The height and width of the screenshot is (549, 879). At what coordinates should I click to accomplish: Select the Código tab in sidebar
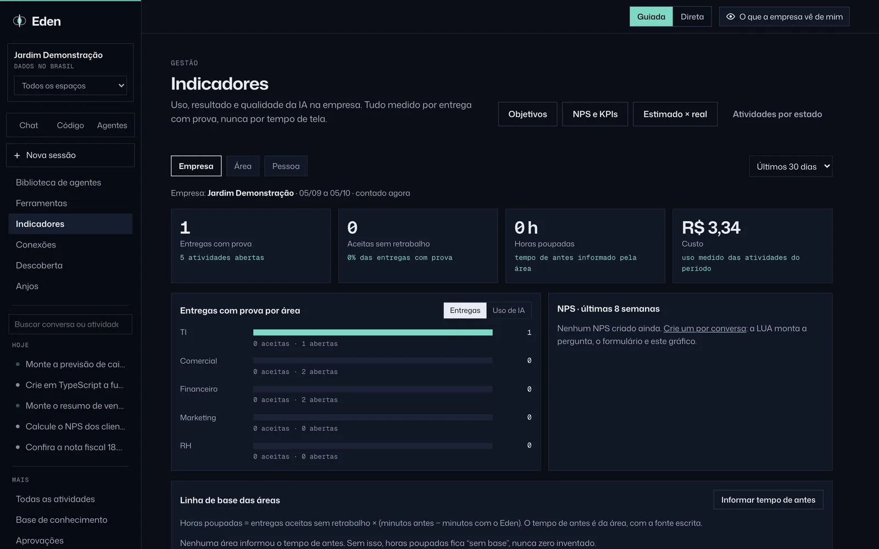click(x=70, y=125)
